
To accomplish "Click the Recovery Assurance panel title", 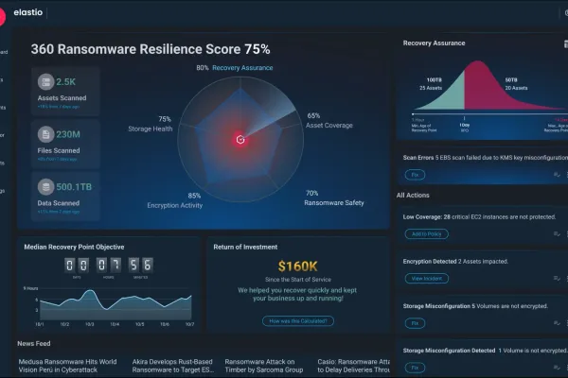I will pos(434,43).
